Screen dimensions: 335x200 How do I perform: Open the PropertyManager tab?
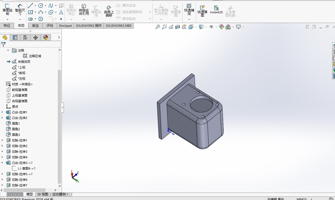[x=15, y=38]
